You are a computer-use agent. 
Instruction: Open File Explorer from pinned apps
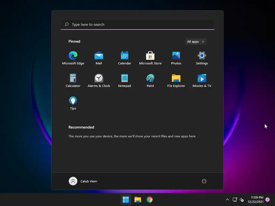point(176,80)
